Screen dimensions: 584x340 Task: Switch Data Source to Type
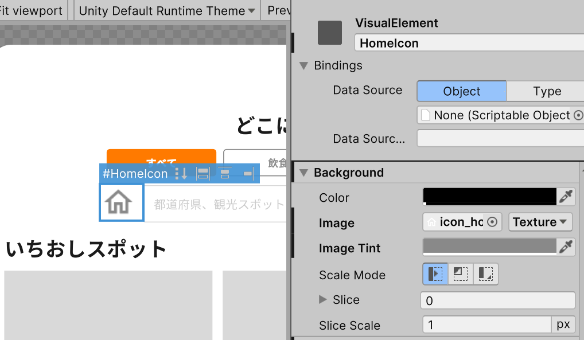pos(546,91)
